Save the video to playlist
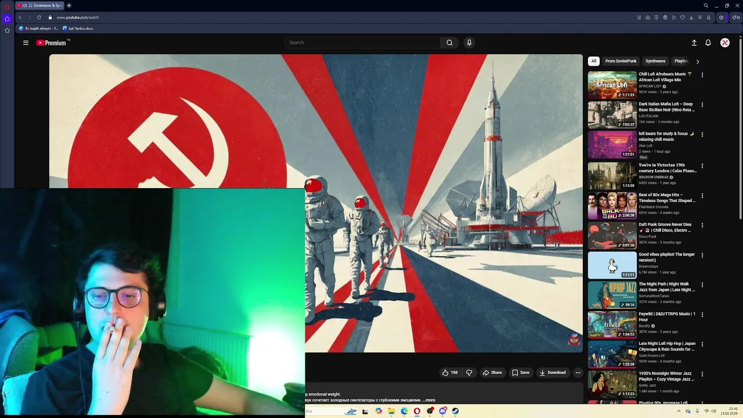The image size is (743, 418). (x=521, y=373)
